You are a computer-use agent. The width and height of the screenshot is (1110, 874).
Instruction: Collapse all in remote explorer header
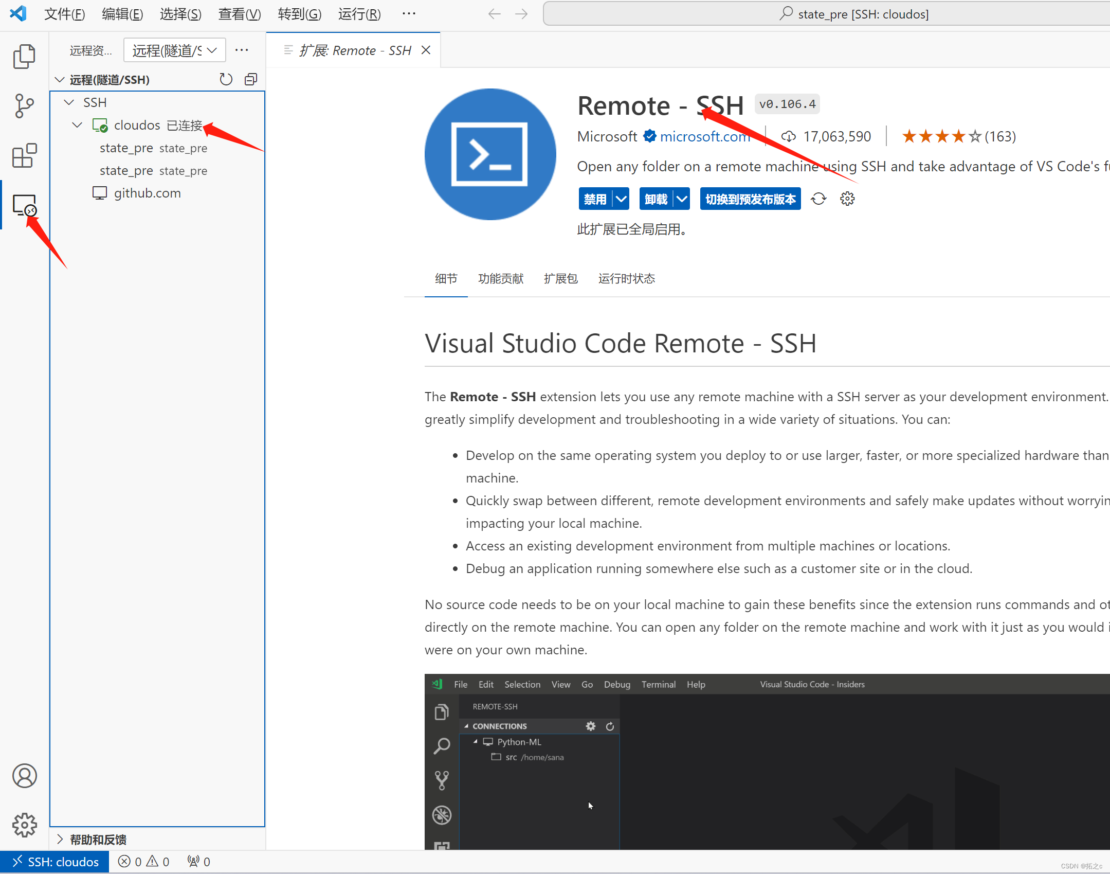(x=251, y=79)
